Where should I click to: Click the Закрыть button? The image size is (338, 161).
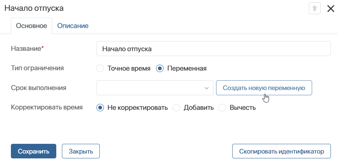click(81, 151)
